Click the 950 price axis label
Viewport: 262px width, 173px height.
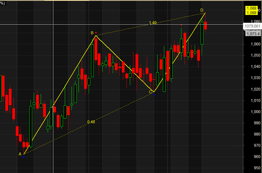(x=257, y=168)
